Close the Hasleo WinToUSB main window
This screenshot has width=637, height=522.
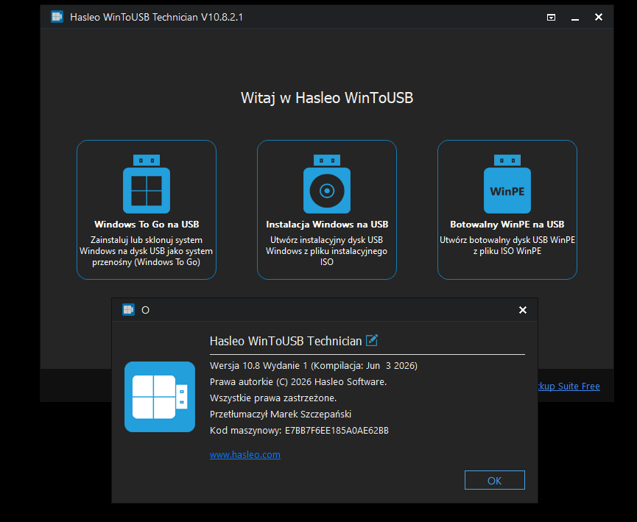(599, 17)
